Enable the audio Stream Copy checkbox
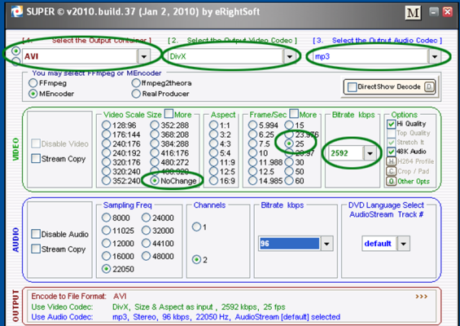Image resolution: width=460 pixels, height=326 pixels. (36, 249)
